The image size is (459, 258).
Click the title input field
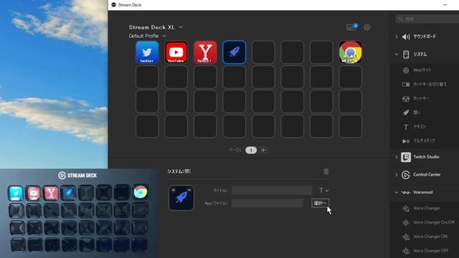(272, 191)
